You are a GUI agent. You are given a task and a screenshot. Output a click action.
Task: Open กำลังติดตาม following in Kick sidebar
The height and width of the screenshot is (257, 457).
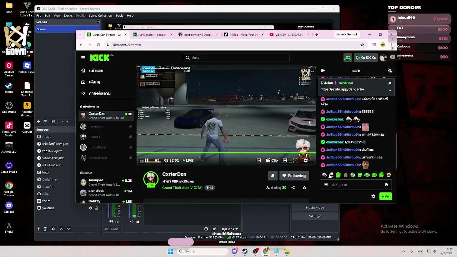96,94
